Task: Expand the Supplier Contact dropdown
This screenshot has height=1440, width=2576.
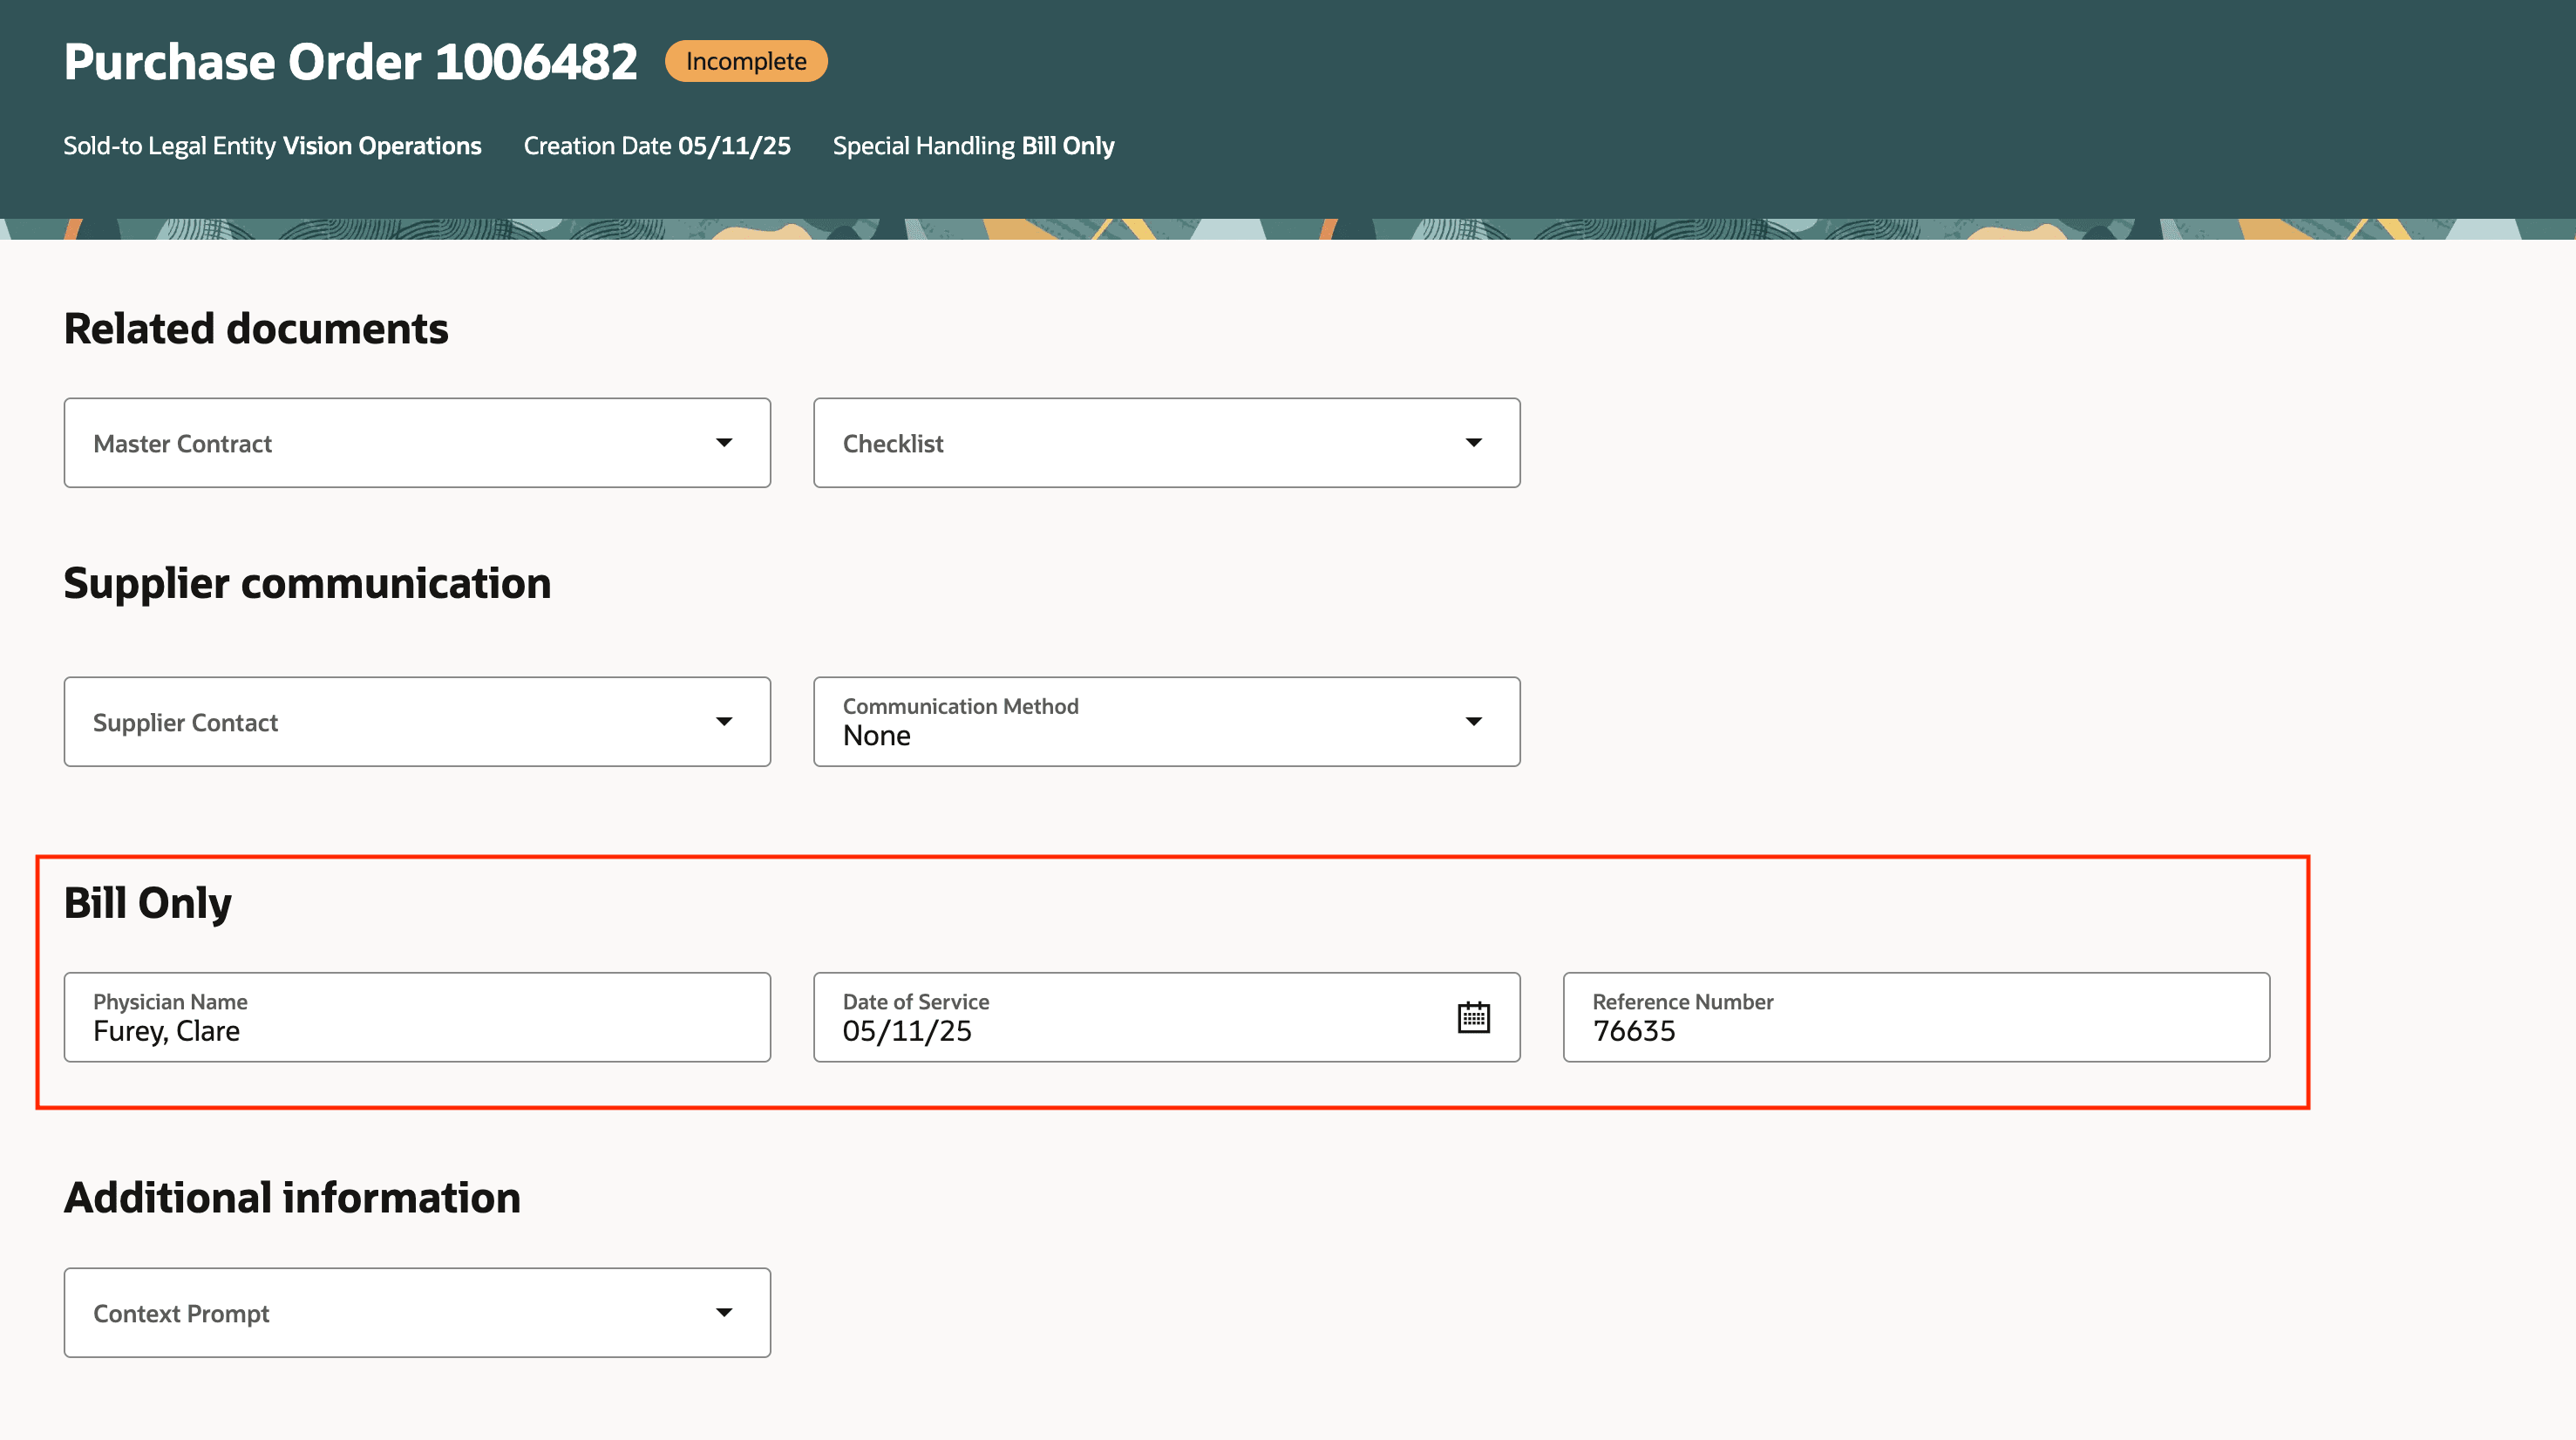Action: point(417,721)
